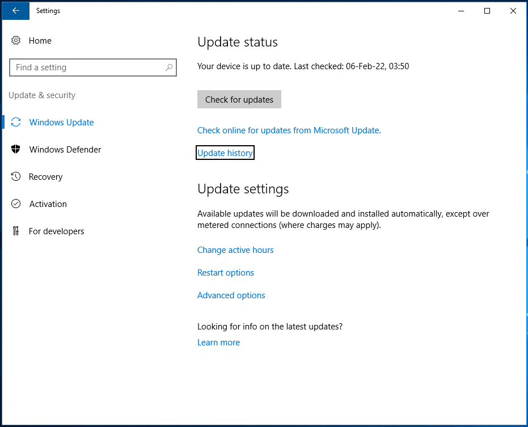Image resolution: width=528 pixels, height=427 pixels.
Task: Click the Learn more link
Action: click(x=218, y=342)
